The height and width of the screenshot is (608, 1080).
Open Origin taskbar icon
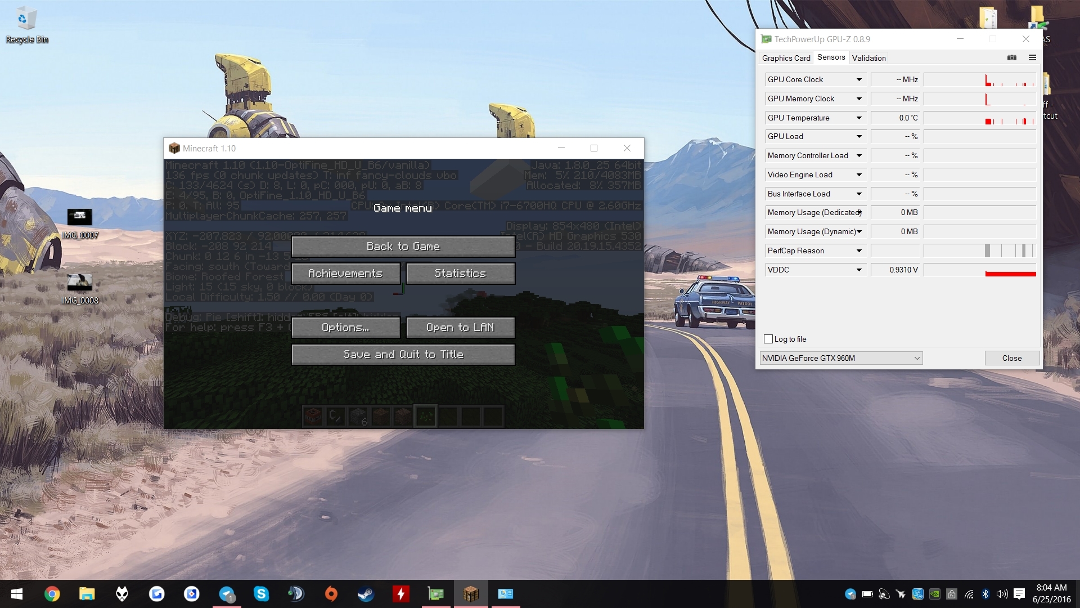coord(331,594)
